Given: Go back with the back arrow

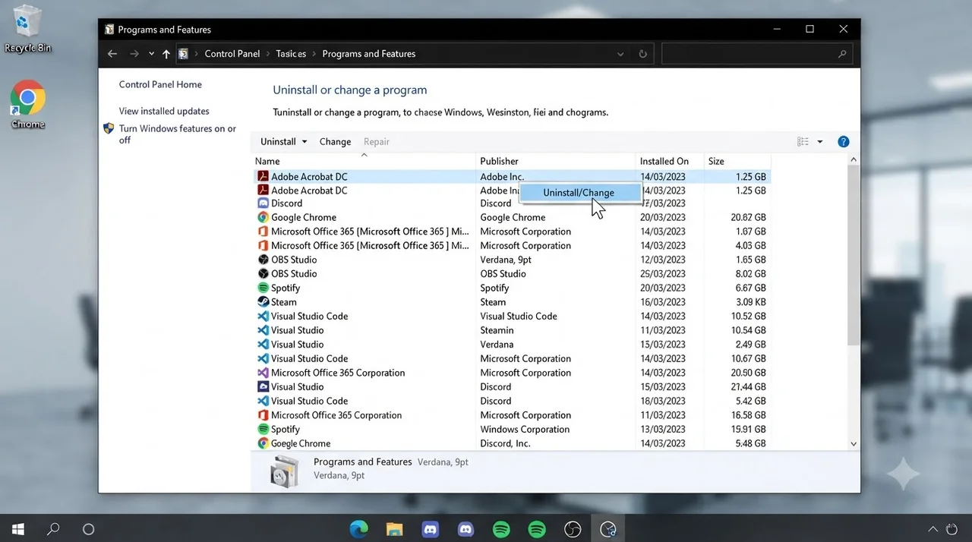Looking at the screenshot, I should pos(112,54).
